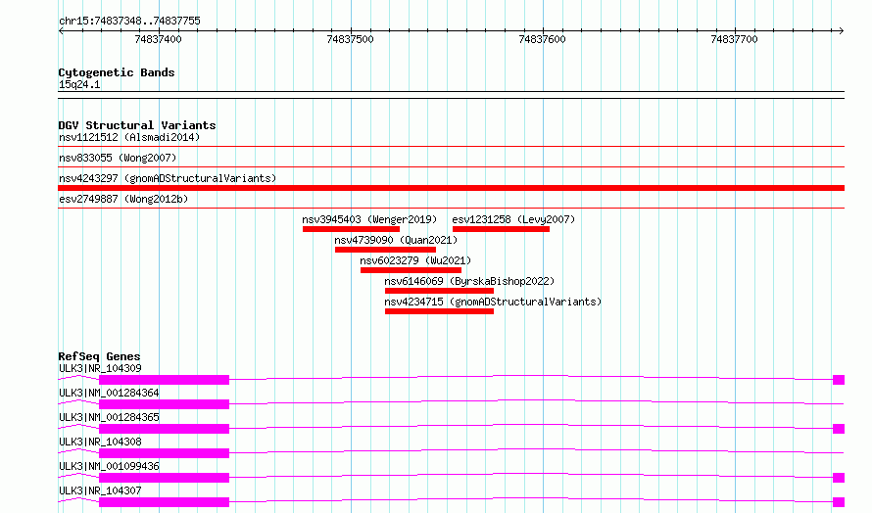Select the ULK3|NR_104309 large exon block

click(x=164, y=380)
